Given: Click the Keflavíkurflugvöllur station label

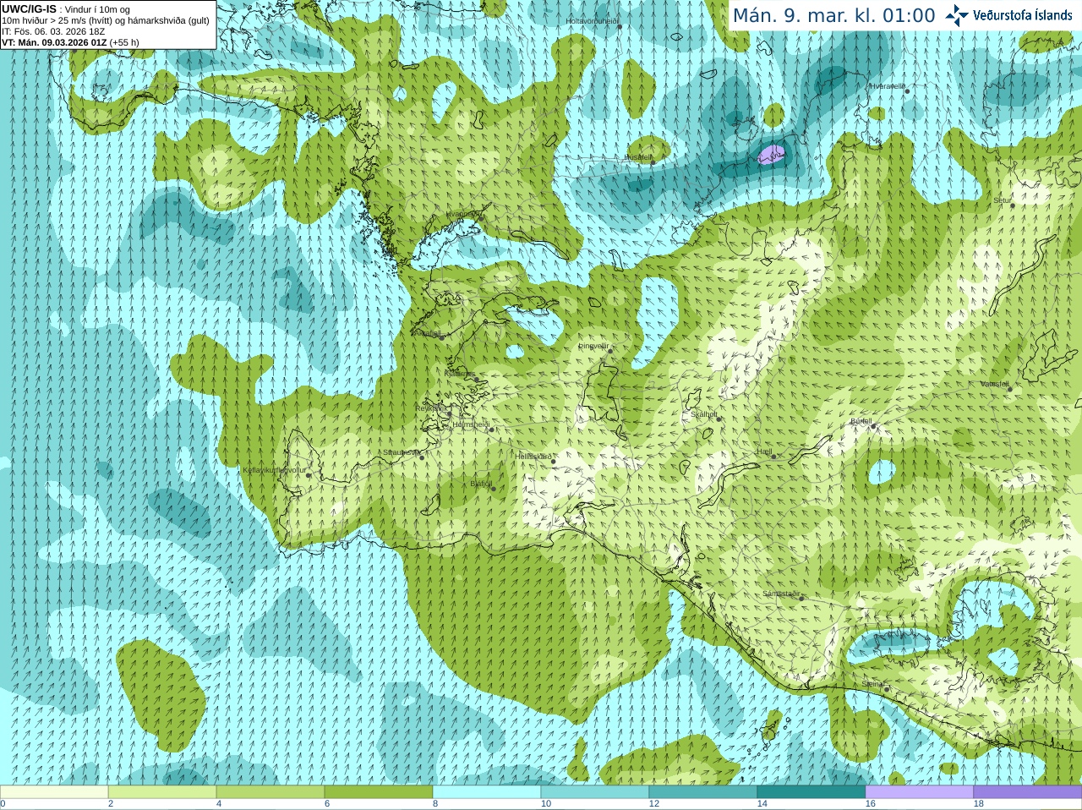Looking at the screenshot, I should coord(274,470).
